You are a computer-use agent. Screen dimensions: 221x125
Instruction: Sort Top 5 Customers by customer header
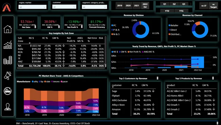[117, 85]
